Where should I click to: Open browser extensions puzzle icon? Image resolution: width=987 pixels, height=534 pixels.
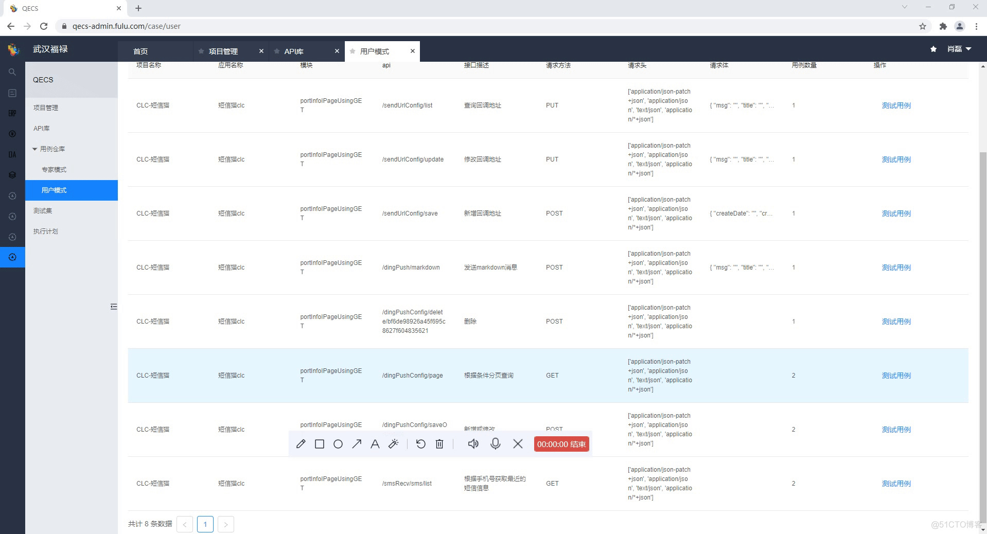943,26
